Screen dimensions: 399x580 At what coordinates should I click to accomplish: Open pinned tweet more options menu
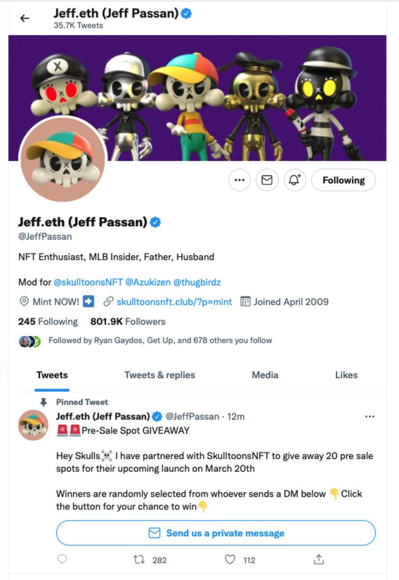coord(370,417)
